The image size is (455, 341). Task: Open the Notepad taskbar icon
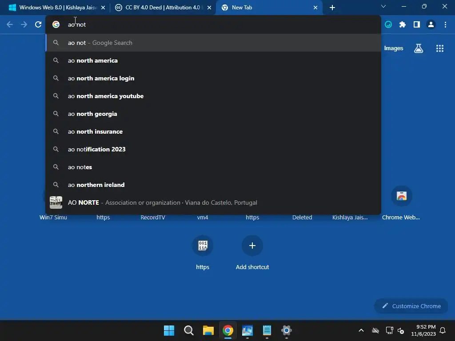[267, 330]
